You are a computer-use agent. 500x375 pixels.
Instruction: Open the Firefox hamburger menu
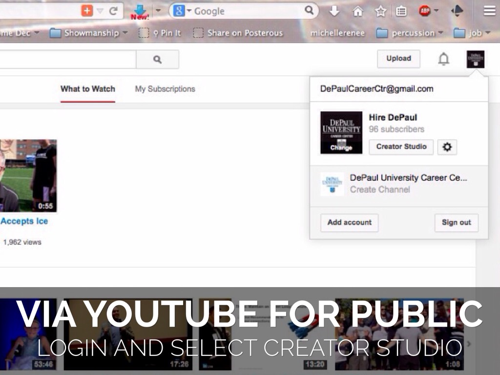pyautogui.click(x=489, y=11)
